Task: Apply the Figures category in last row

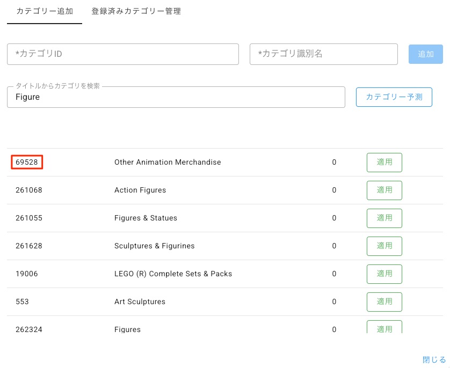Action: point(384,328)
